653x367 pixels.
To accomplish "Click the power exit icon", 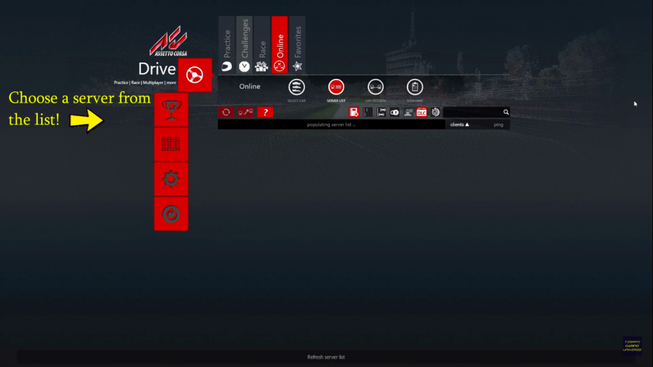I will tap(171, 214).
